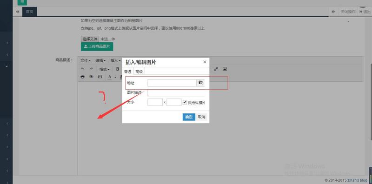
Task: Collapse the expanded sidebar item with down chevron
Action: [x=7, y=66]
